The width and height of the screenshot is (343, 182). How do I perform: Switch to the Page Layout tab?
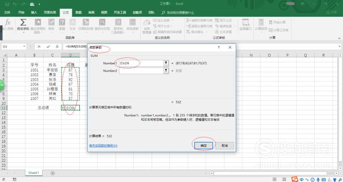coord(50,12)
